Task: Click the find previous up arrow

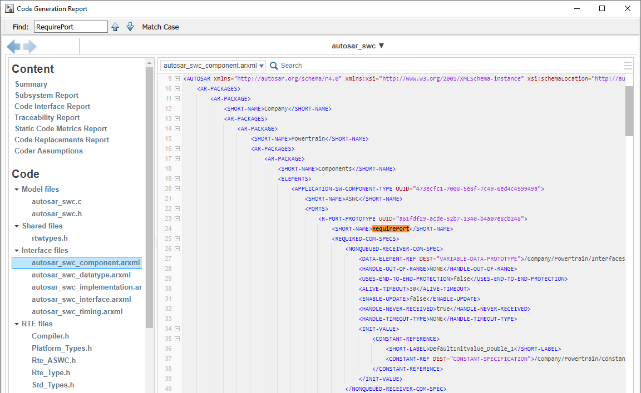Action: (x=115, y=27)
